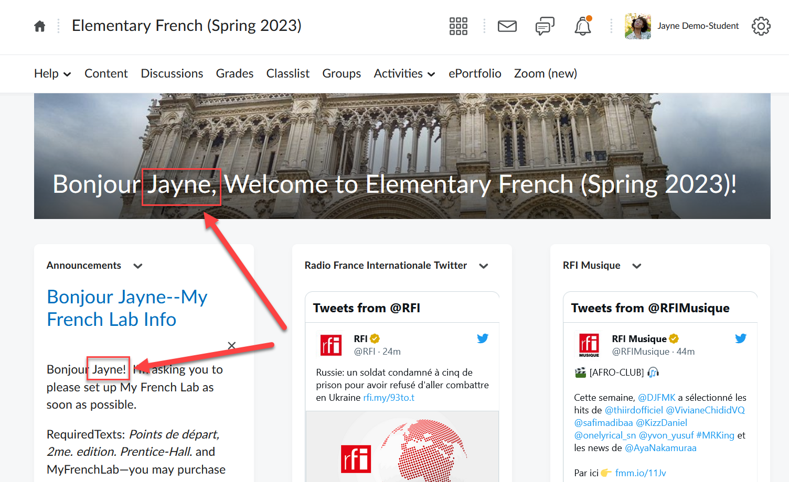Screen dimensions: 789x482
Task: Dismiss the announcement with the X icon
Action: pyautogui.click(x=231, y=345)
